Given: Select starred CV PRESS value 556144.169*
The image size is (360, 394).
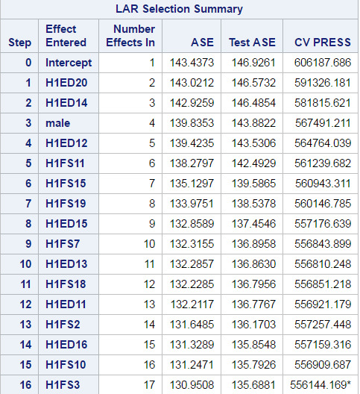Looking at the screenshot, I should (x=320, y=385).
